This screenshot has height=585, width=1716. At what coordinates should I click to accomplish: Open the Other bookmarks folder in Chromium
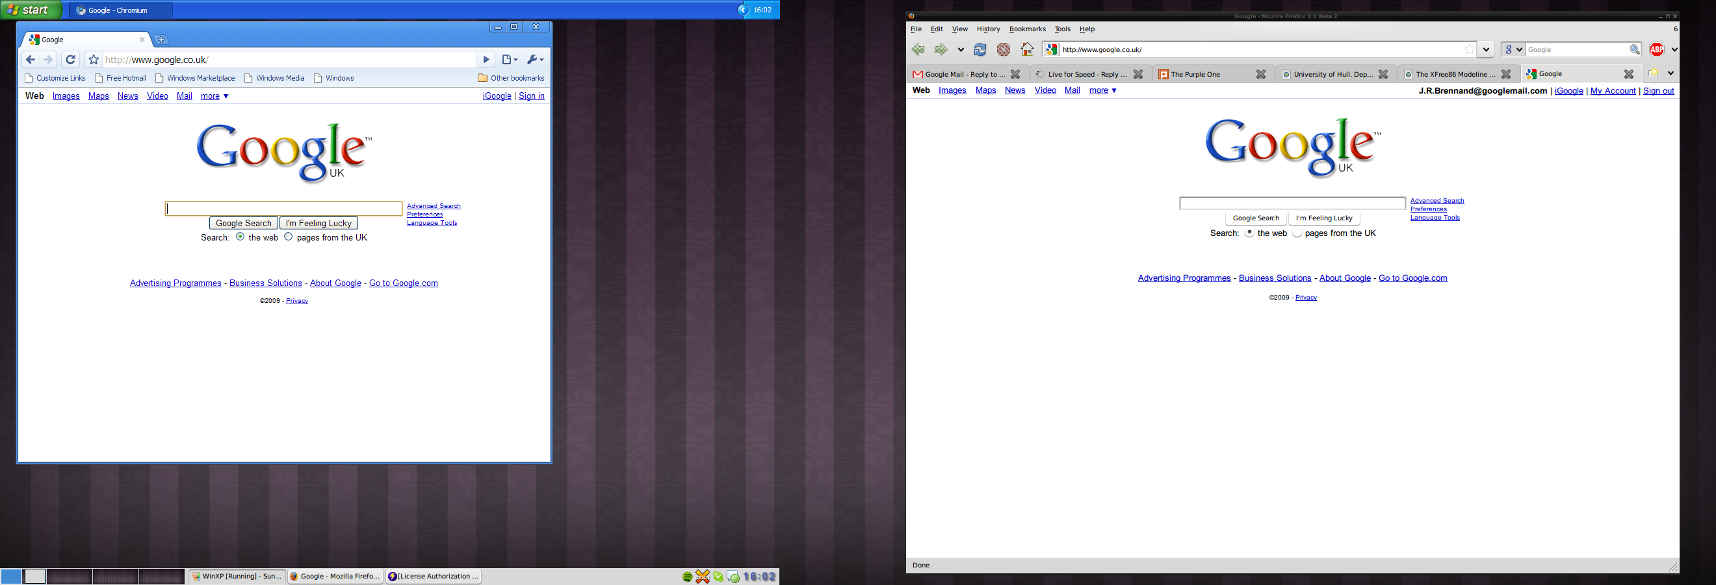tap(511, 78)
